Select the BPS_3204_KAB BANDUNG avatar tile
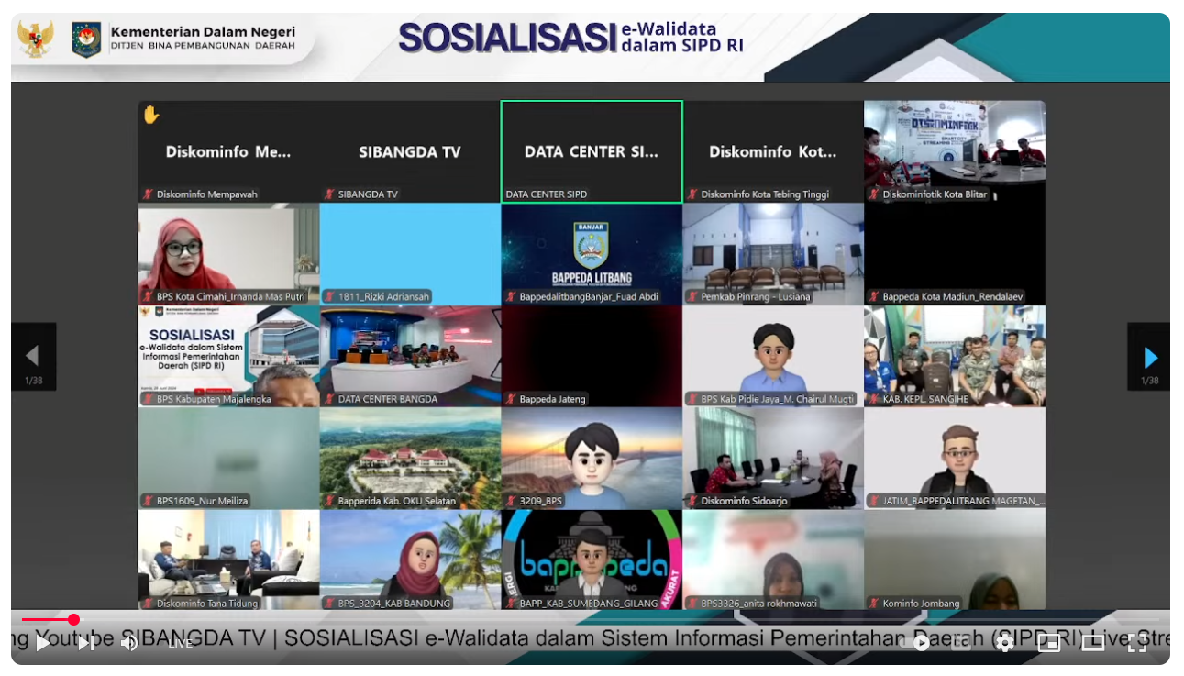Viewport: 1184px width, 676px height. pyautogui.click(x=410, y=560)
